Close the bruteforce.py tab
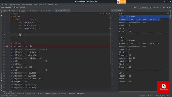Screen dimensions: 172x97 [16, 11]
